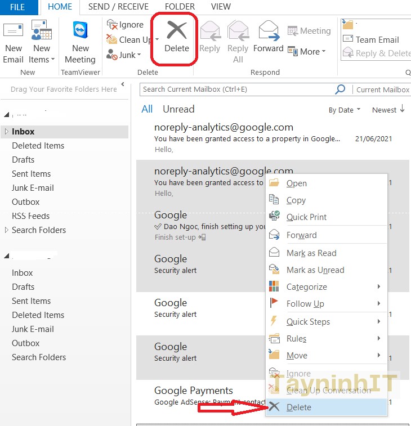Select Mark as Read in context menu
This screenshot has width=411, height=426.
311,253
